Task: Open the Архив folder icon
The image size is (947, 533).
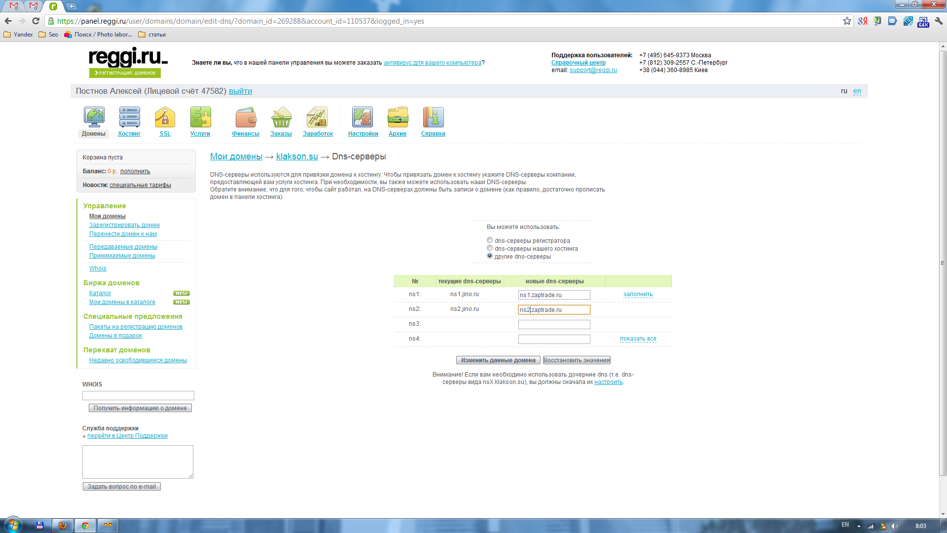Action: tap(398, 117)
